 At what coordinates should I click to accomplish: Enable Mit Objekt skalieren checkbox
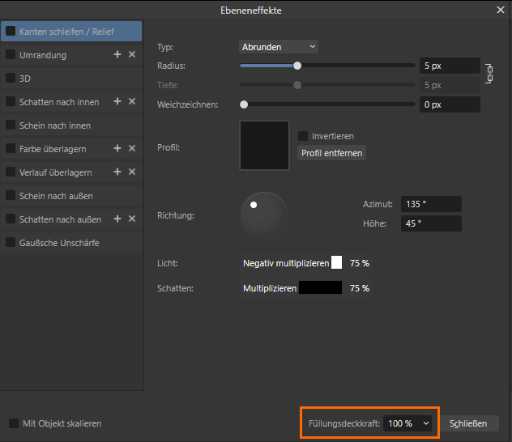(x=14, y=423)
